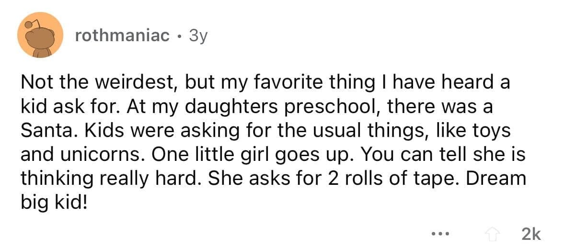Click the dot separator beside the username
Screen dimensions: 565x249
(178, 36)
